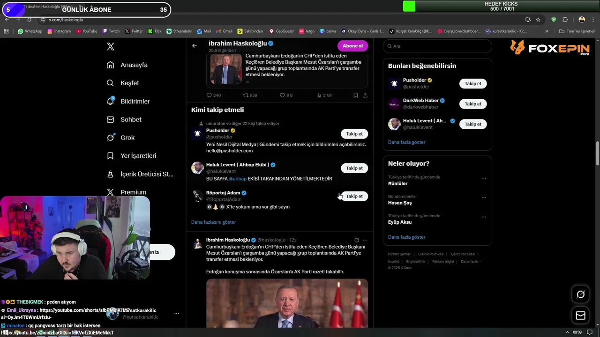Image resolution: width=600 pixels, height=337 pixels.
Task: Click Daha fazla göster under Bunları beğenebilirsin
Action: click(406, 142)
